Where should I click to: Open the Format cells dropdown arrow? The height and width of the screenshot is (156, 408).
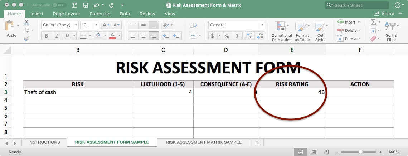[x=360, y=39]
